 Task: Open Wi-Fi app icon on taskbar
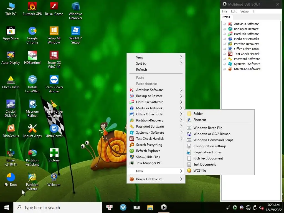[123, 207]
